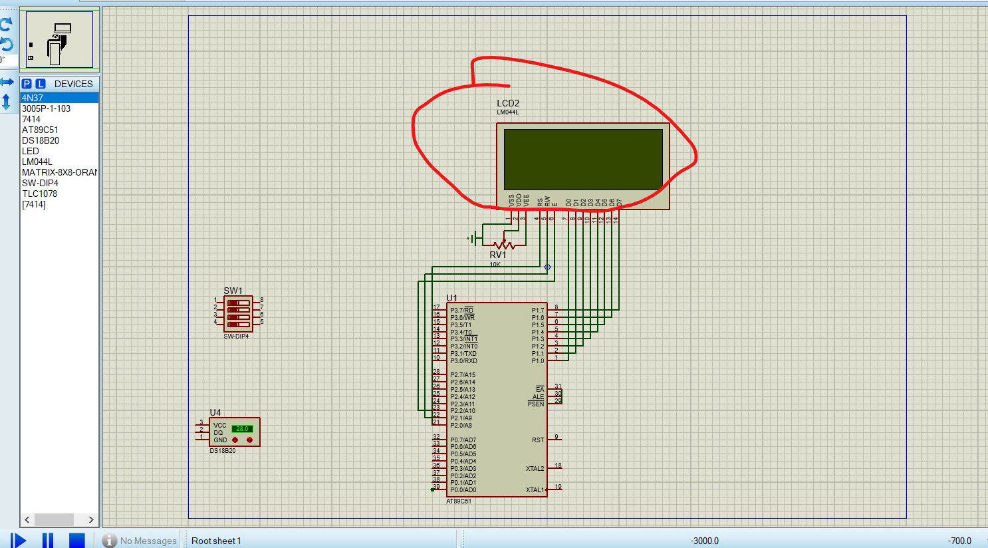Pause the running simulation

(48, 540)
